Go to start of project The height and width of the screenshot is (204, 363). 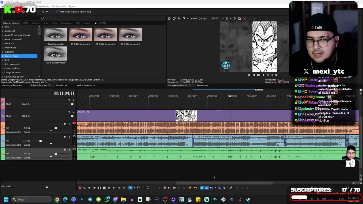coord(109,188)
